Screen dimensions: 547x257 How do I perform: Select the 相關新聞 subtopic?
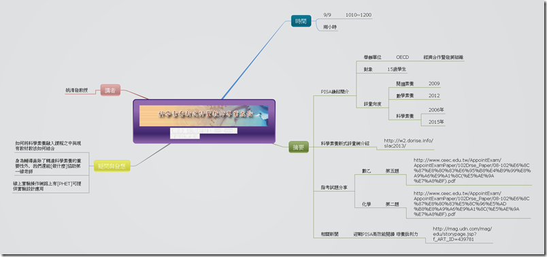point(330,234)
